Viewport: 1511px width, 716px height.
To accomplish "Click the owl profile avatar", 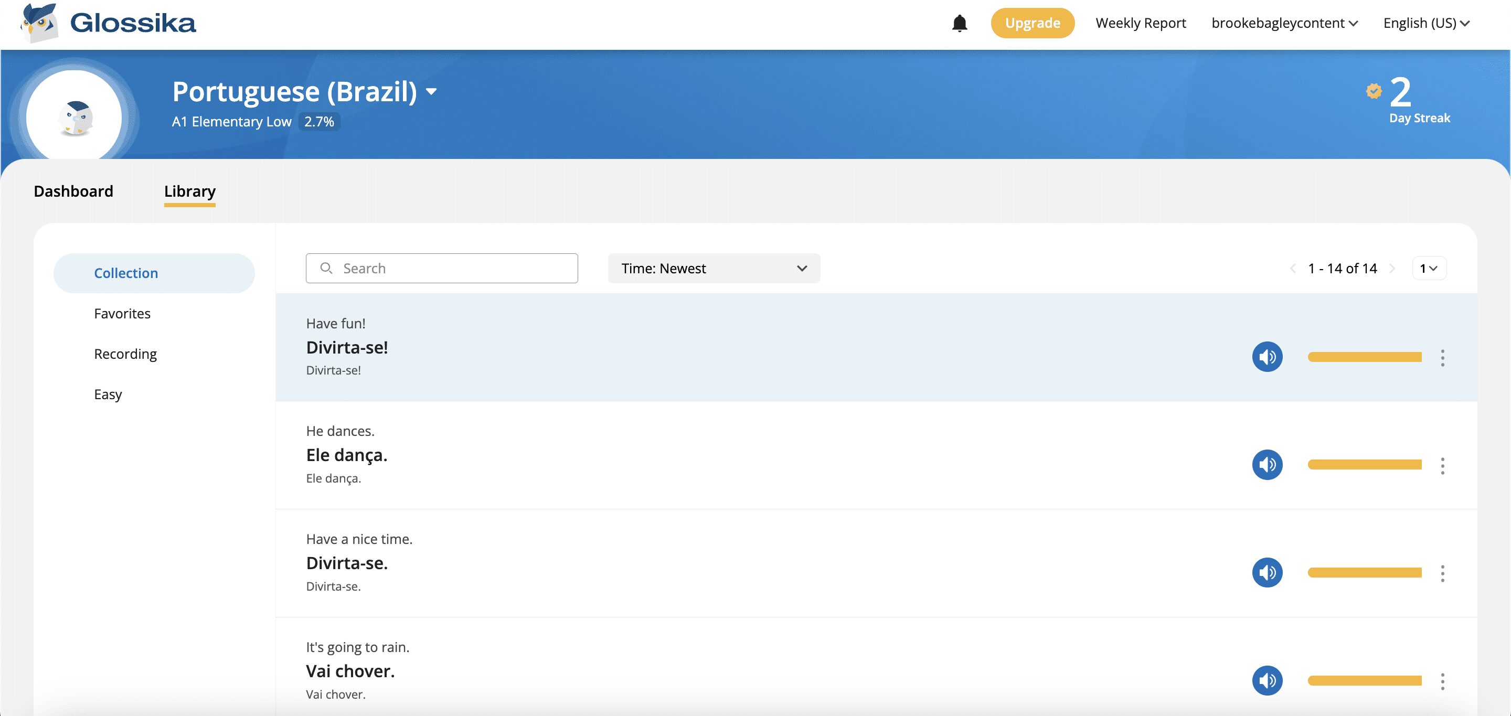I will tap(75, 117).
